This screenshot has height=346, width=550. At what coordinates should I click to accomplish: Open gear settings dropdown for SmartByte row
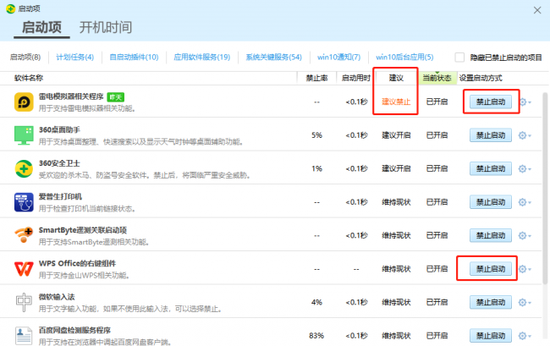[525, 235]
